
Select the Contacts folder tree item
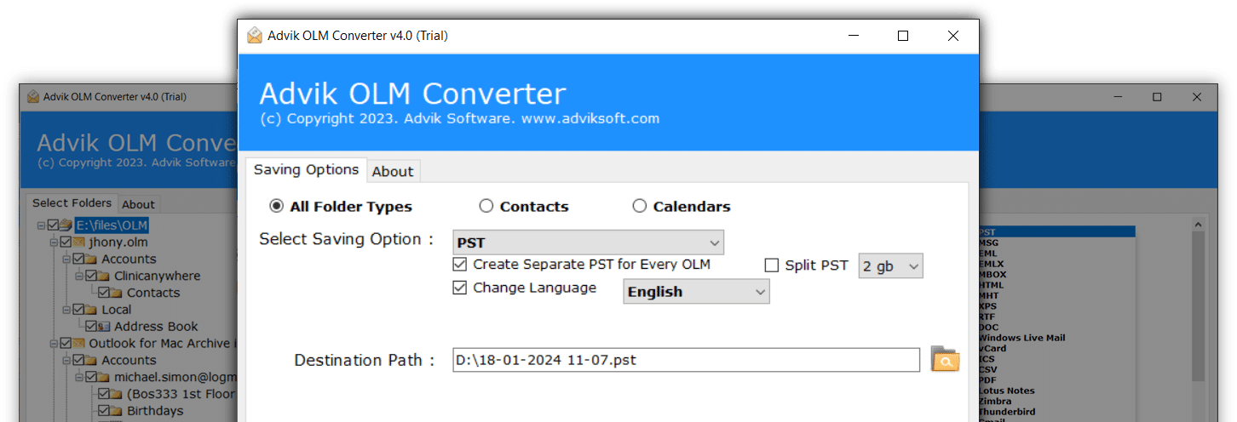pos(153,293)
